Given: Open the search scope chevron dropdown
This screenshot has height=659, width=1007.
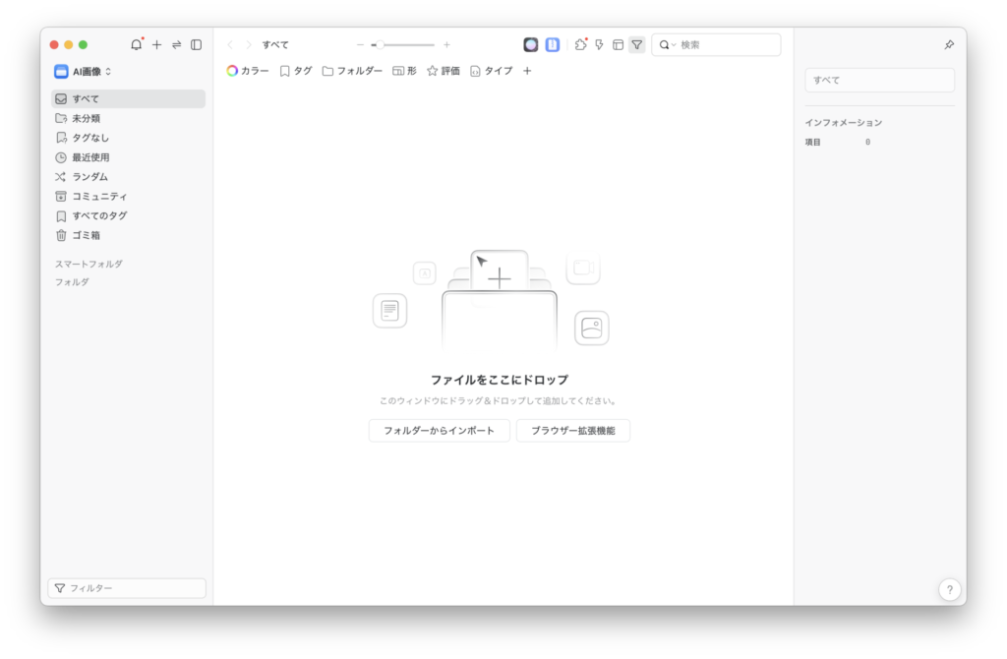Looking at the screenshot, I should click(x=675, y=44).
